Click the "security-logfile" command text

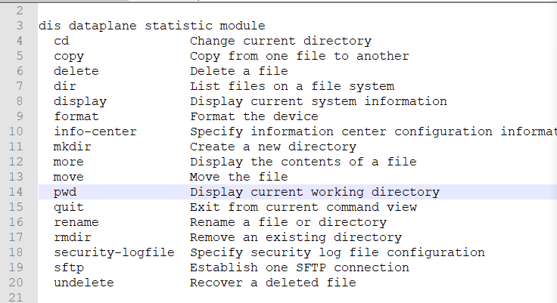point(114,252)
